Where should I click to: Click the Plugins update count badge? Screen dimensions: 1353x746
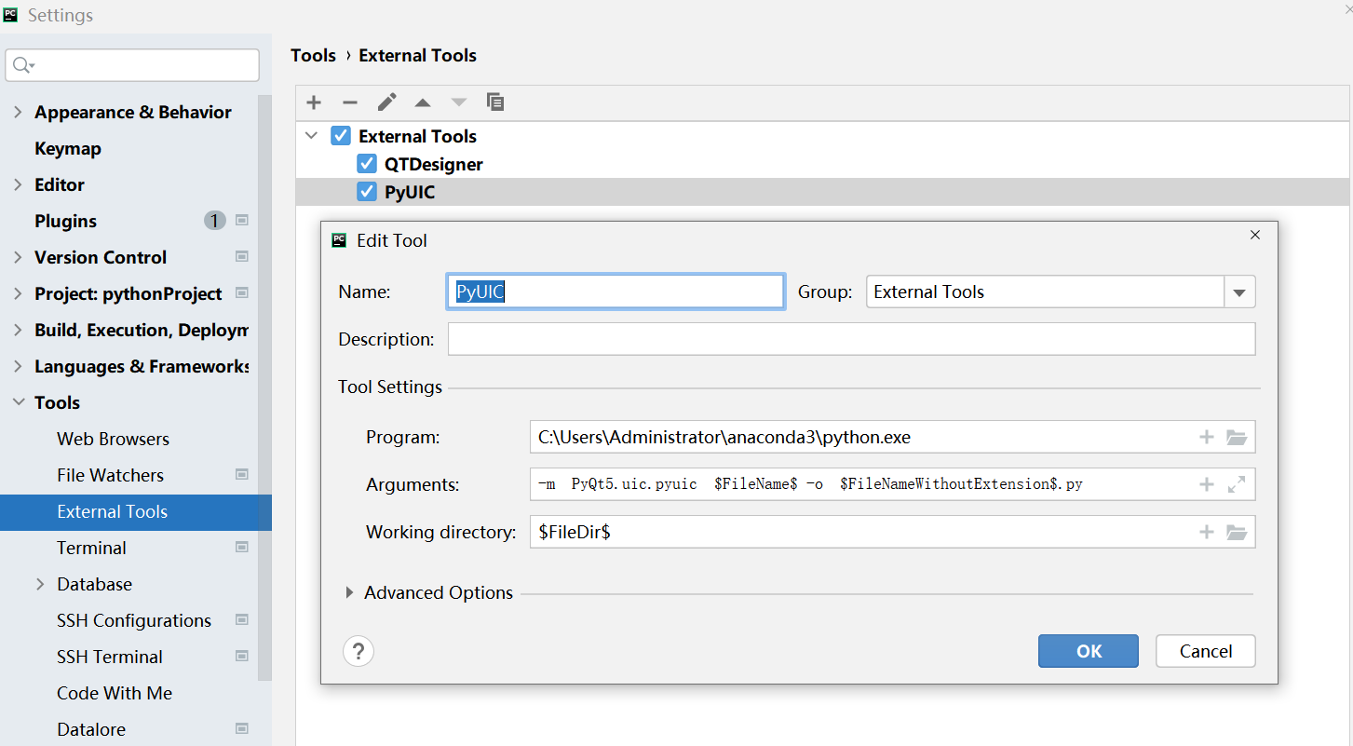215,221
